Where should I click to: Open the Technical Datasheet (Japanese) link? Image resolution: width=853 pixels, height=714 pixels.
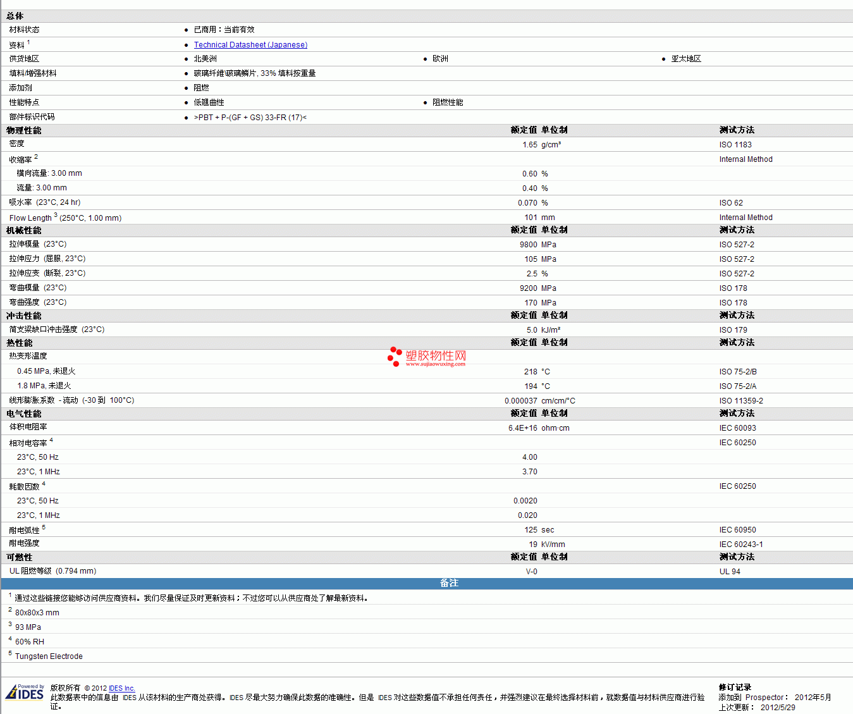click(x=250, y=45)
